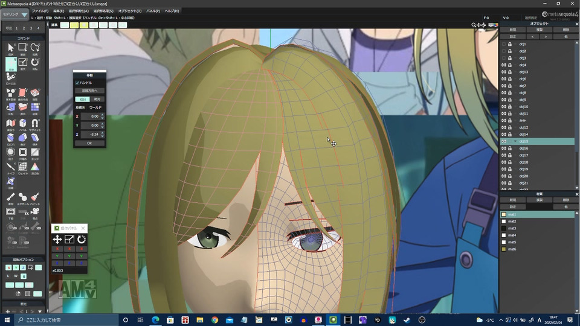Screen dimensions: 580x326
Task: Choose the Local coordinates command
Action: (11, 78)
